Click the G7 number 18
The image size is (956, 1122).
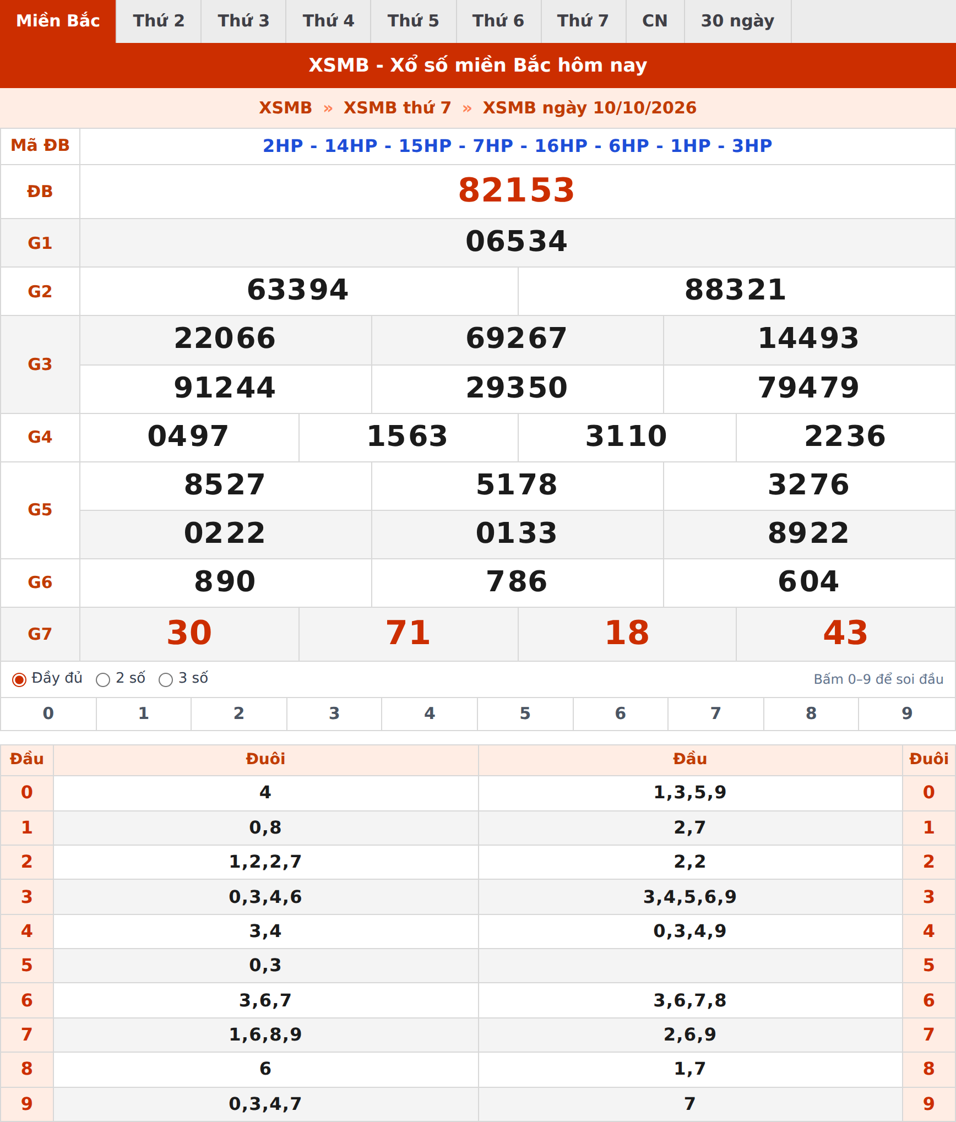click(x=627, y=633)
